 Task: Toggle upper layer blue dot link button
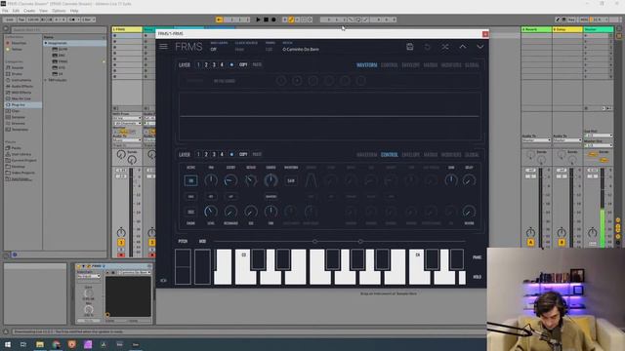(231, 65)
